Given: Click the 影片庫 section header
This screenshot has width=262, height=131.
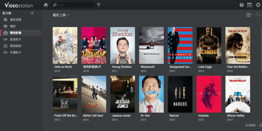Looking at the screenshot, I should click(7, 13).
